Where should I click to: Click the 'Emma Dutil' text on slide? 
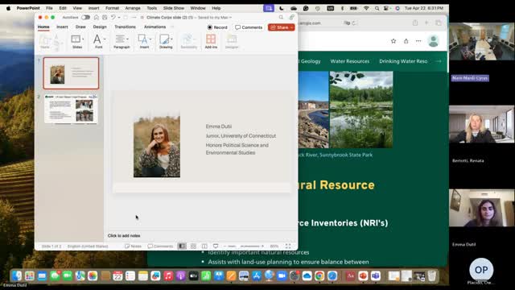click(219, 126)
